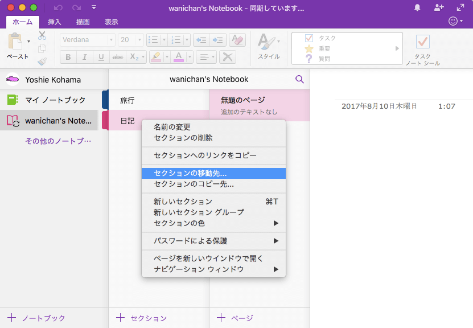Choose セクションへのリンクをコピー menu item
This screenshot has height=328, width=473.
tap(213, 155)
